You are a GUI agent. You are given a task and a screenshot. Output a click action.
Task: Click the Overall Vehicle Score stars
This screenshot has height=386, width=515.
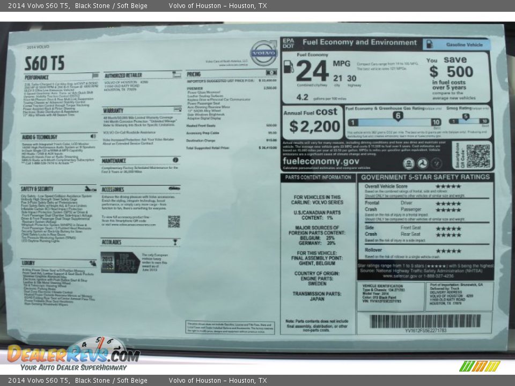coord(448,187)
